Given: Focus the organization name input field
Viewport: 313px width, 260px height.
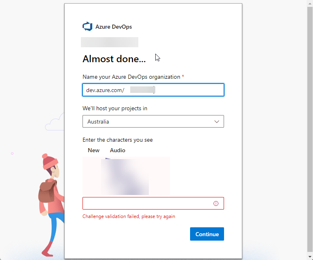Looking at the screenshot, I should click(x=153, y=90).
